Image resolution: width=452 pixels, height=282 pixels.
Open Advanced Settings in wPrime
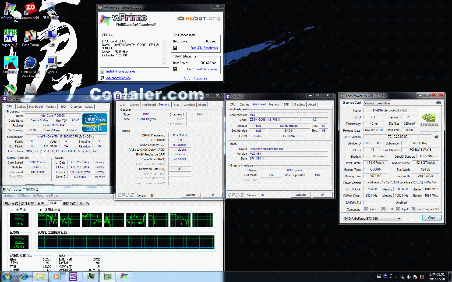118,78
